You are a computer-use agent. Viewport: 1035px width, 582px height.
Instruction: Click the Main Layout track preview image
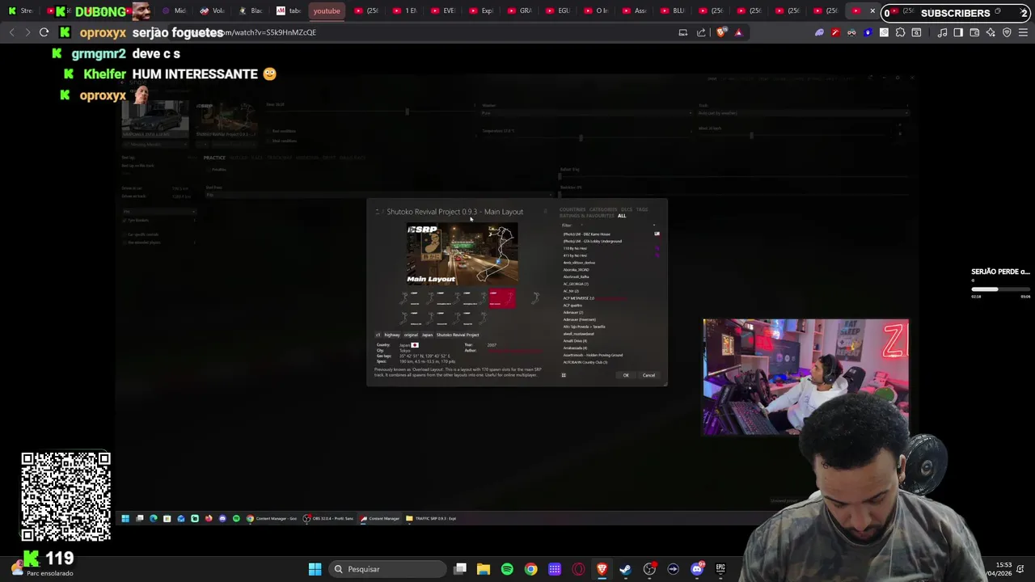click(x=462, y=255)
